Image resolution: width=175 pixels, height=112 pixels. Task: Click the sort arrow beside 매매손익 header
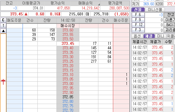coord(99,4)
